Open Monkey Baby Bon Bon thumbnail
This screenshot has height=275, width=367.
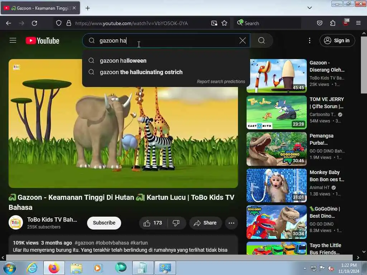pyautogui.click(x=276, y=185)
